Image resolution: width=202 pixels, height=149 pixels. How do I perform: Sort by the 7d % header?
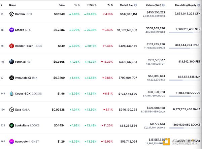point(109,5)
